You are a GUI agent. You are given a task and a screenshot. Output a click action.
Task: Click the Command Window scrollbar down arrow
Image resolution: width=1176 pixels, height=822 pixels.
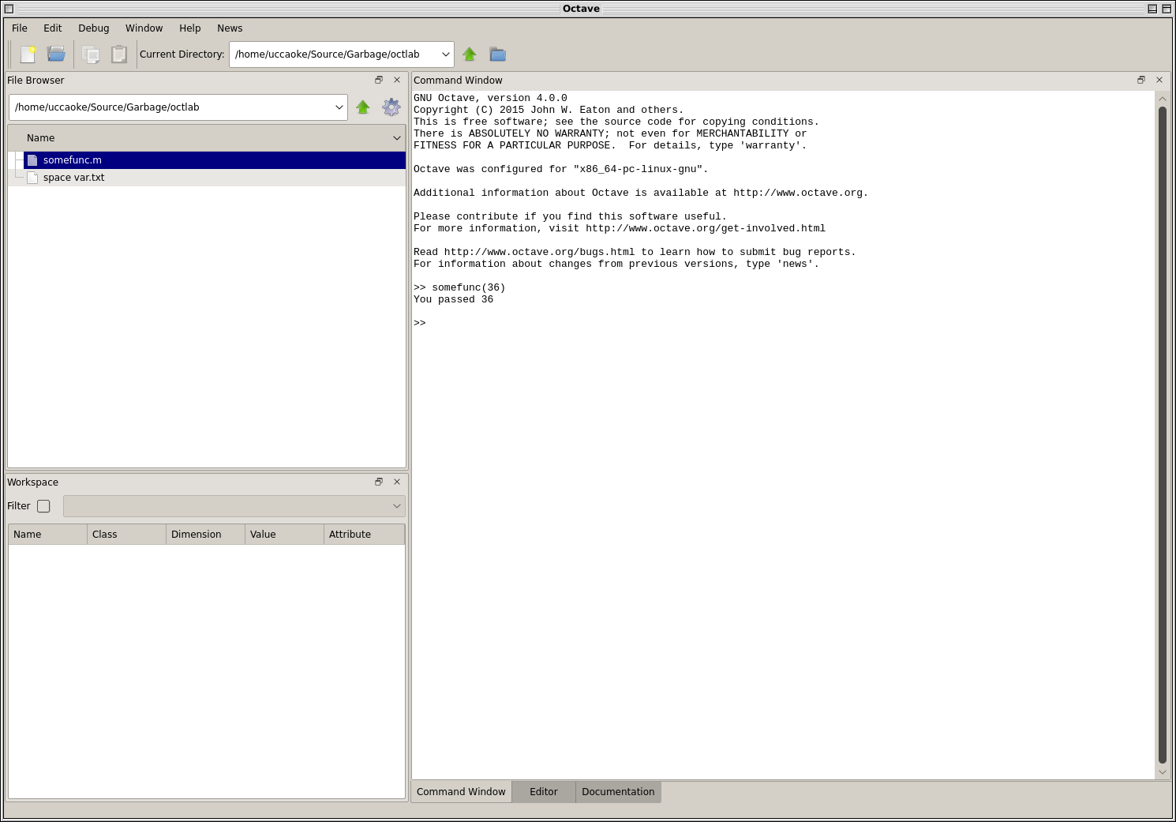1162,772
